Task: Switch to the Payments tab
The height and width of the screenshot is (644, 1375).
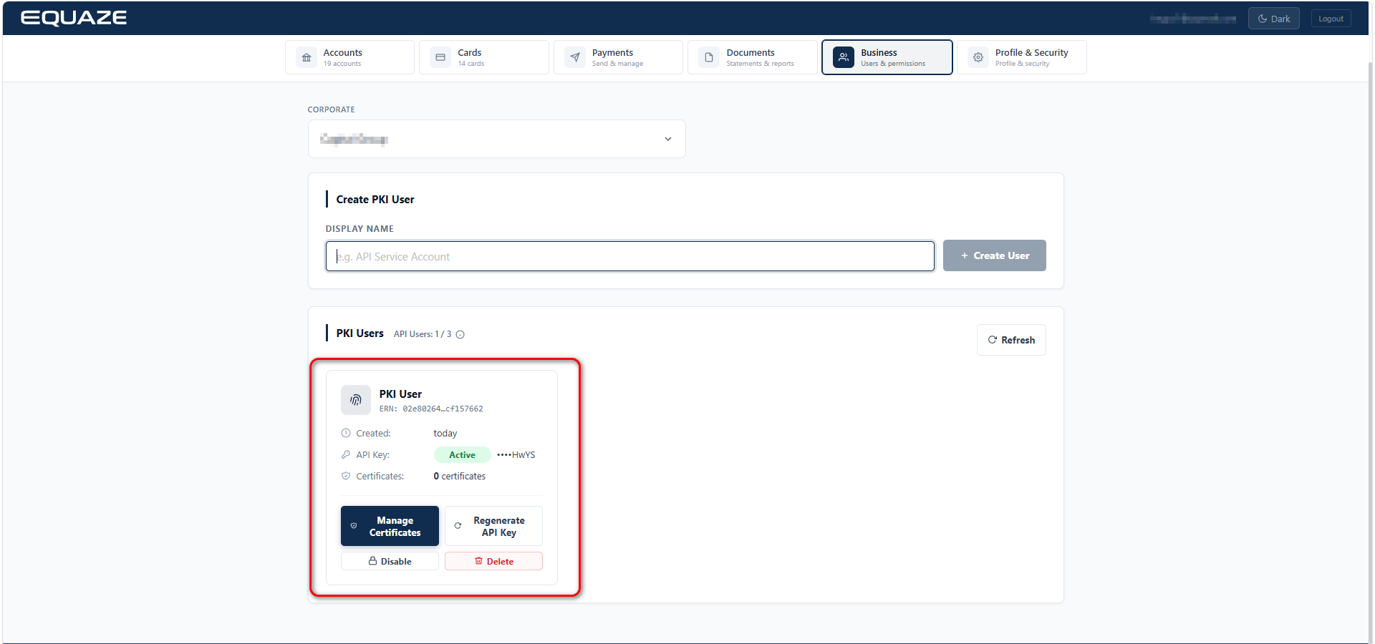Action: (x=618, y=57)
